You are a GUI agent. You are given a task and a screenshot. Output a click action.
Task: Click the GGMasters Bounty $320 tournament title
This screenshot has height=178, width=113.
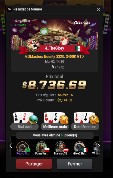pyautogui.click(x=55, y=56)
